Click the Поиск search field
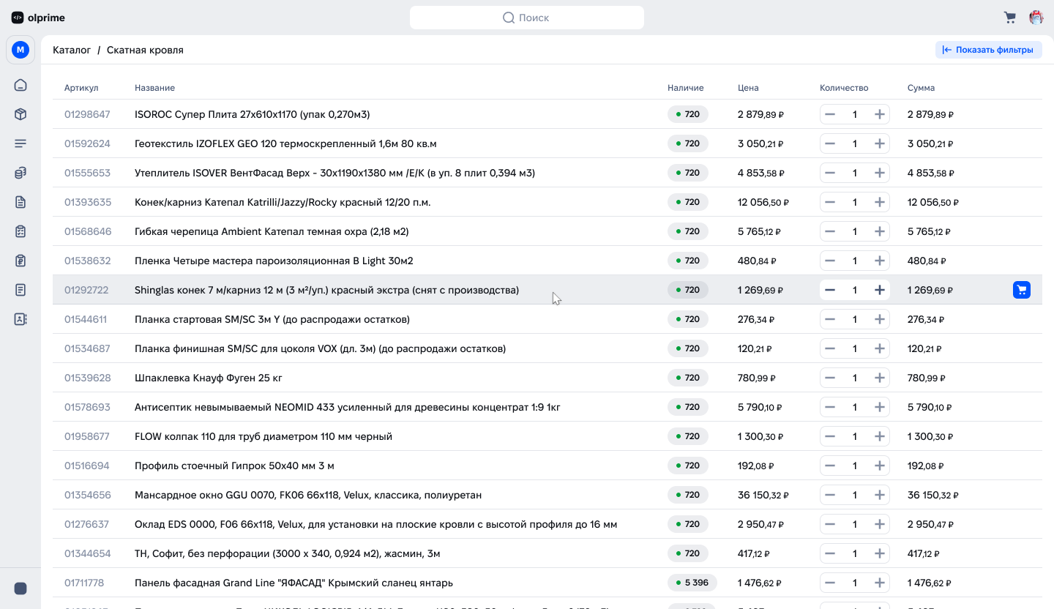The width and height of the screenshot is (1054, 609). (x=527, y=18)
